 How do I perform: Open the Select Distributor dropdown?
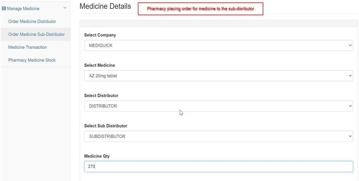pos(219,106)
